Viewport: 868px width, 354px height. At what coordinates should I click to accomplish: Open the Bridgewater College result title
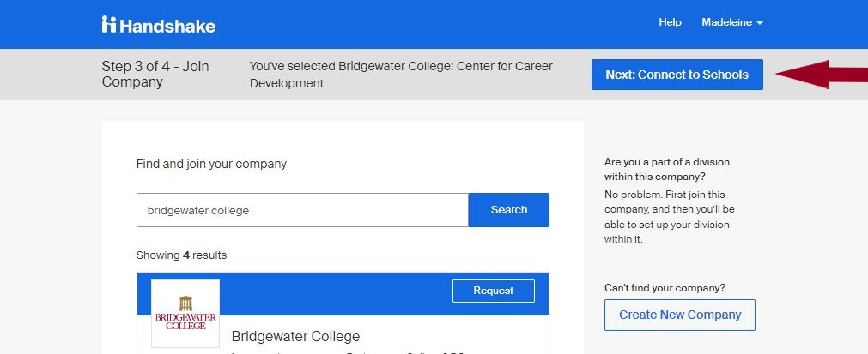(x=295, y=336)
